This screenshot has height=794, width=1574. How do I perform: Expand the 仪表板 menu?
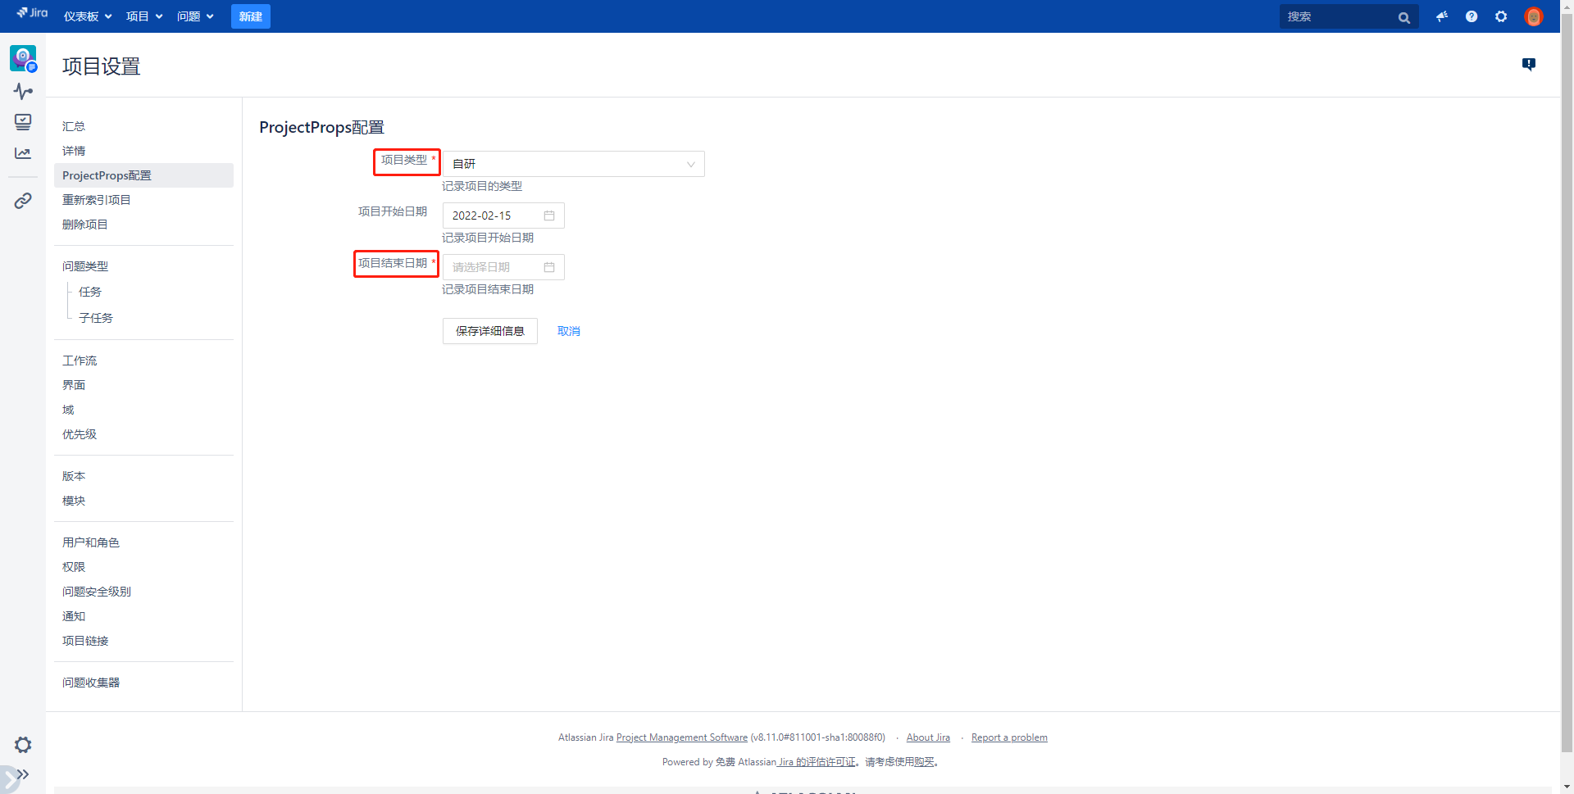(88, 16)
